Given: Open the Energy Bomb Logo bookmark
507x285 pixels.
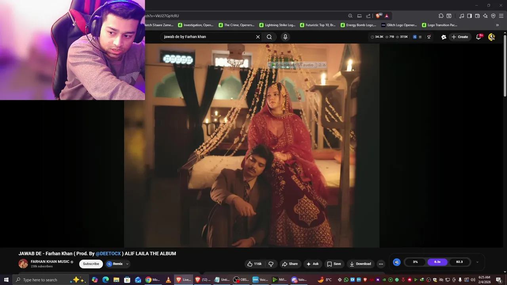Looking at the screenshot, I should [x=358, y=25].
